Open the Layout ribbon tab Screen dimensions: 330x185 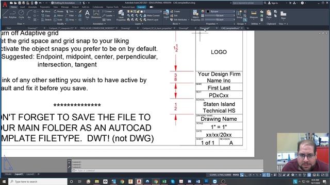tap(141, 7)
